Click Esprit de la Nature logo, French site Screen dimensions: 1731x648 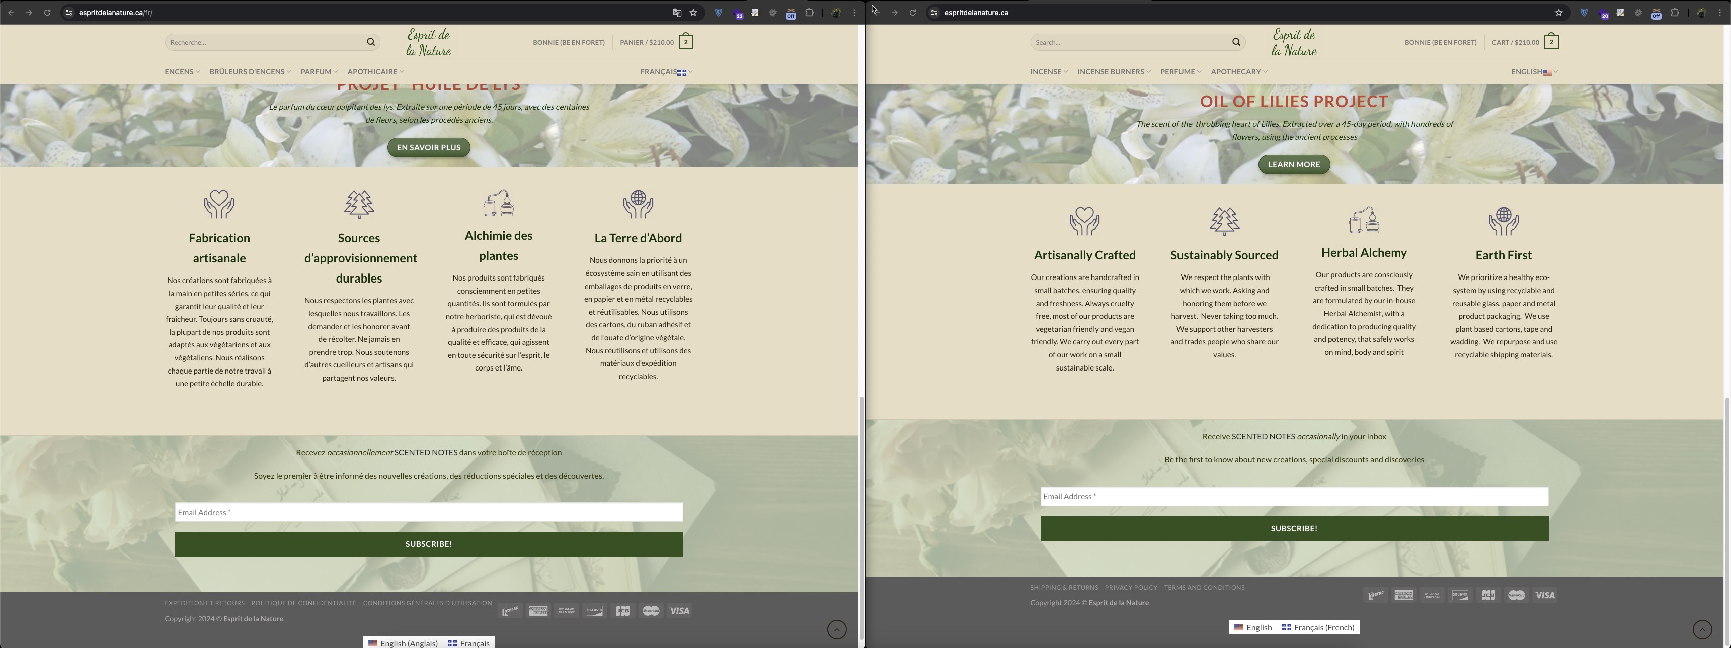click(x=429, y=42)
